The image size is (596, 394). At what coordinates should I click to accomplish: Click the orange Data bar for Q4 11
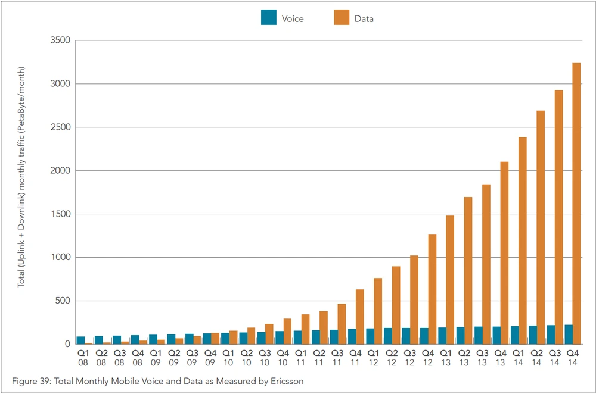click(x=359, y=317)
